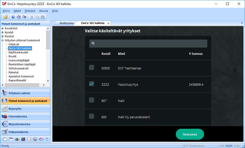Click the blue round help icon
245x148 pixels.
[13, 17]
